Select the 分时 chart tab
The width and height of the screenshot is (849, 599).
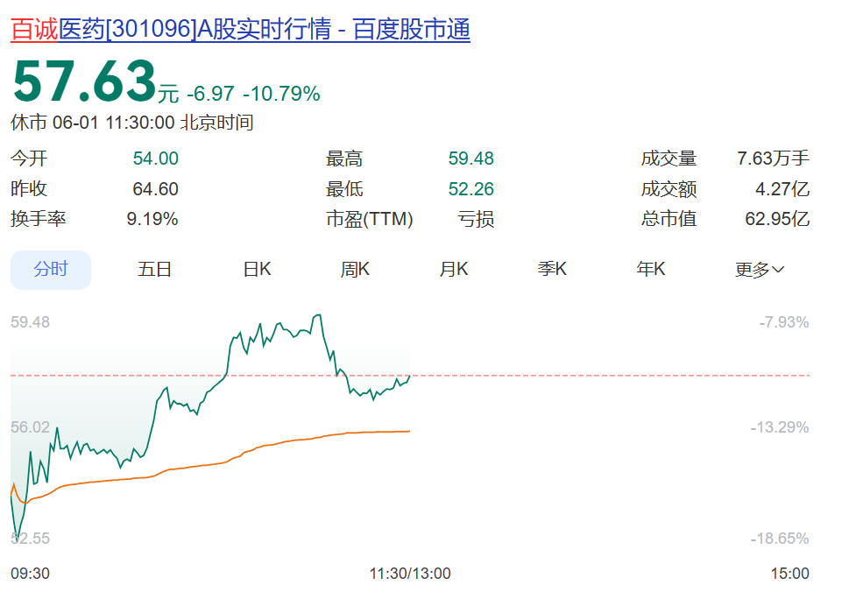coord(51,270)
